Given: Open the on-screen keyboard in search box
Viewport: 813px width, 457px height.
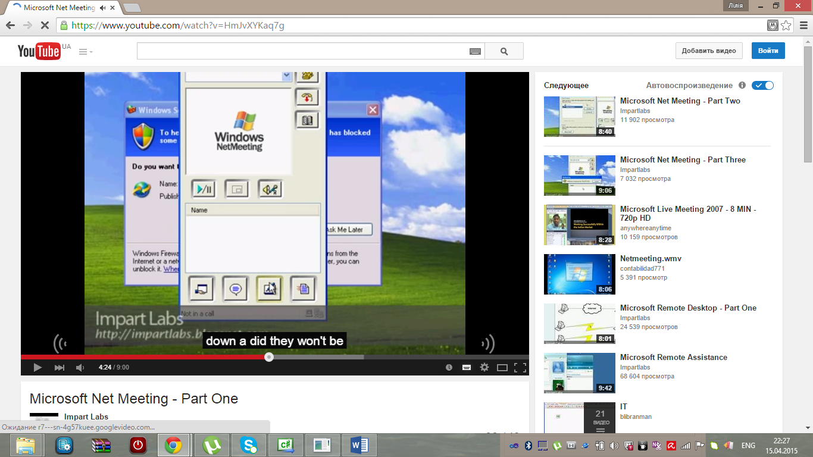Looking at the screenshot, I should tap(475, 52).
